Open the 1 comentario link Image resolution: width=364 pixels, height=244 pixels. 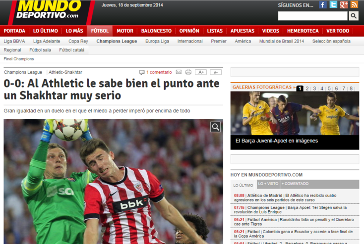pos(159,72)
